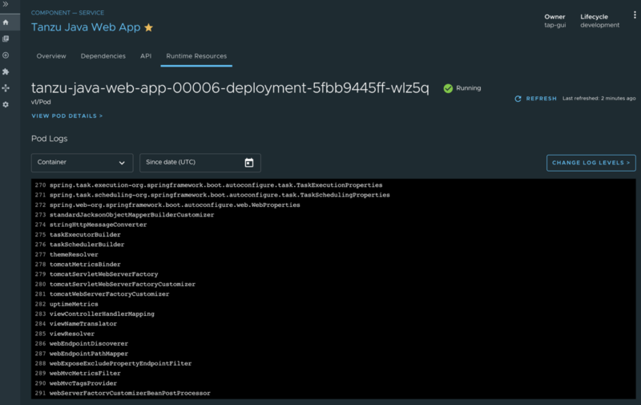This screenshot has width=641, height=405.
Task: Star the Tanzu Java Web App component
Action: pyautogui.click(x=148, y=28)
